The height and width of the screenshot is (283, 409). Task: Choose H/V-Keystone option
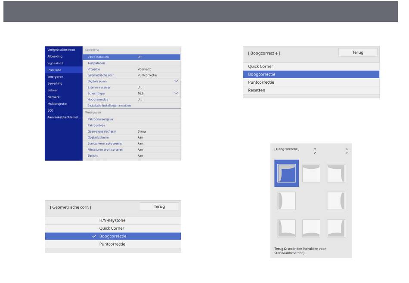click(x=113, y=220)
